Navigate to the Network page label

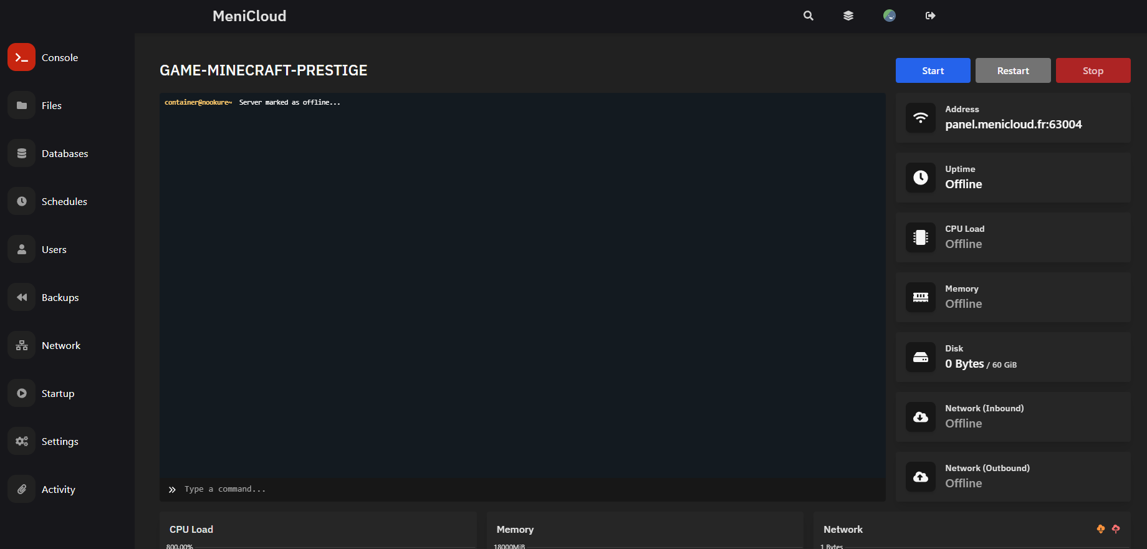click(61, 345)
